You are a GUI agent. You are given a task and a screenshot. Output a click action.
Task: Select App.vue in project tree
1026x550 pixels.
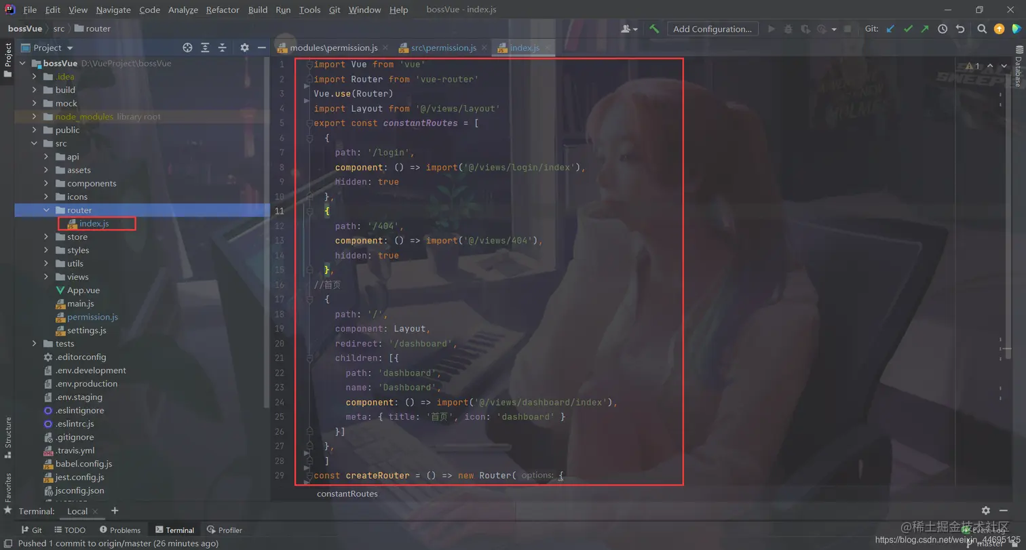[x=83, y=290]
